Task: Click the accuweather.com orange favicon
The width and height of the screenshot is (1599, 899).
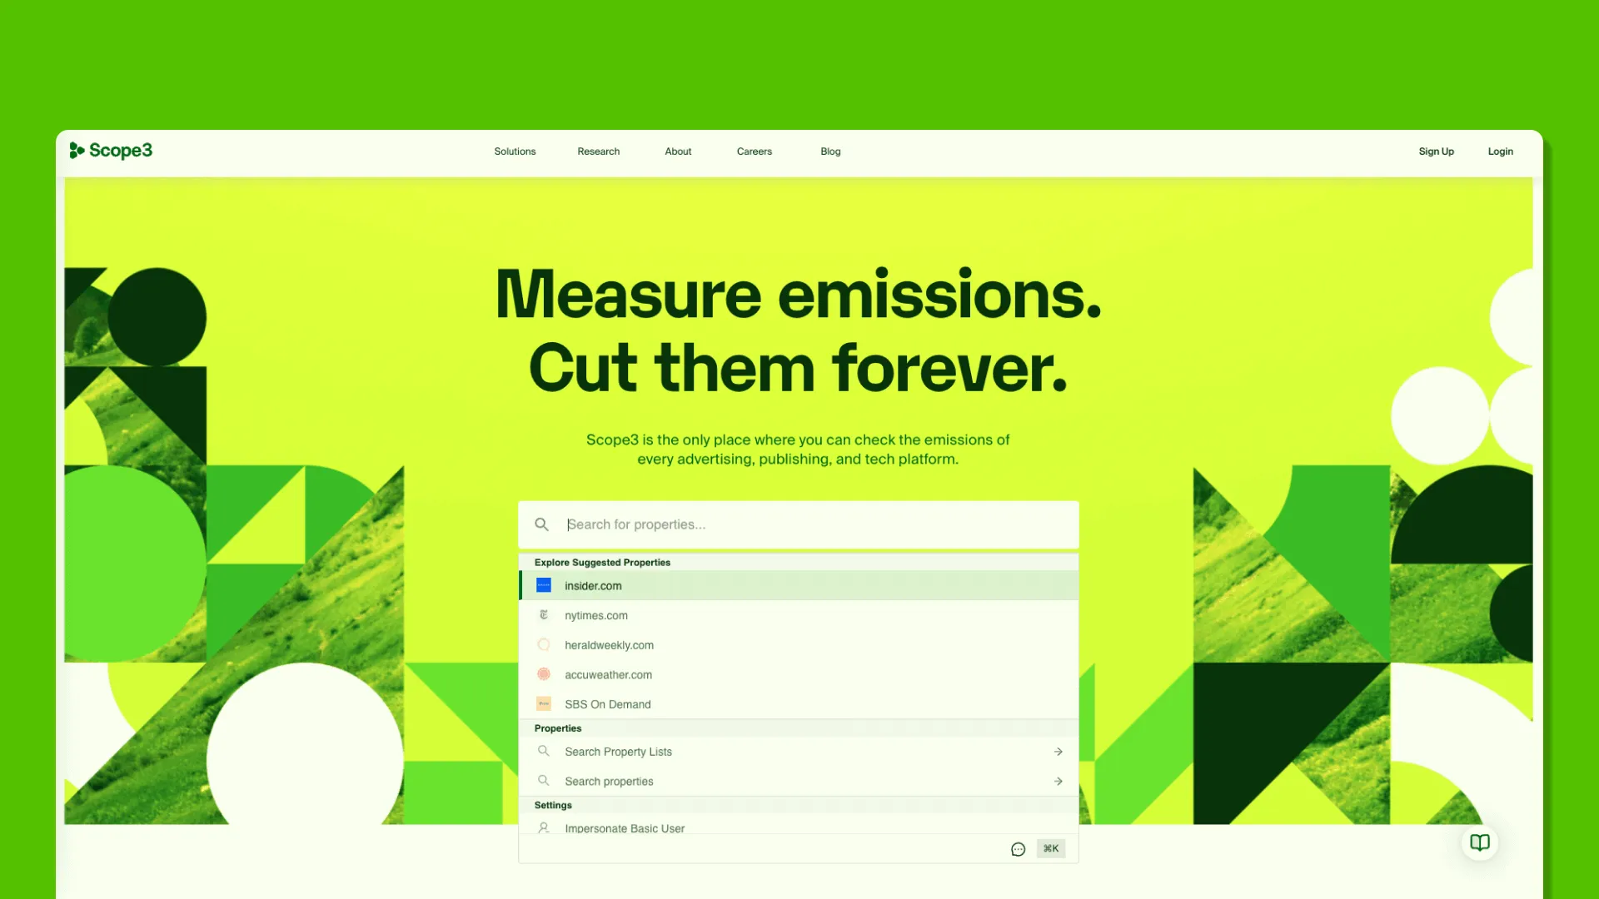Action: pyautogui.click(x=544, y=674)
